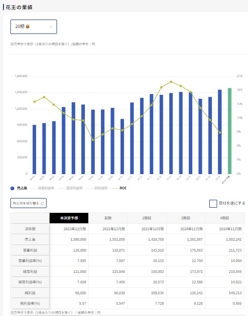Select the 前期 column header
Screen dimensions: 248x316
click(108, 218)
